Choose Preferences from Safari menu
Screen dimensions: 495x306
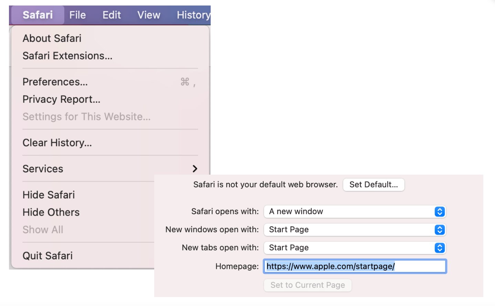tap(55, 82)
